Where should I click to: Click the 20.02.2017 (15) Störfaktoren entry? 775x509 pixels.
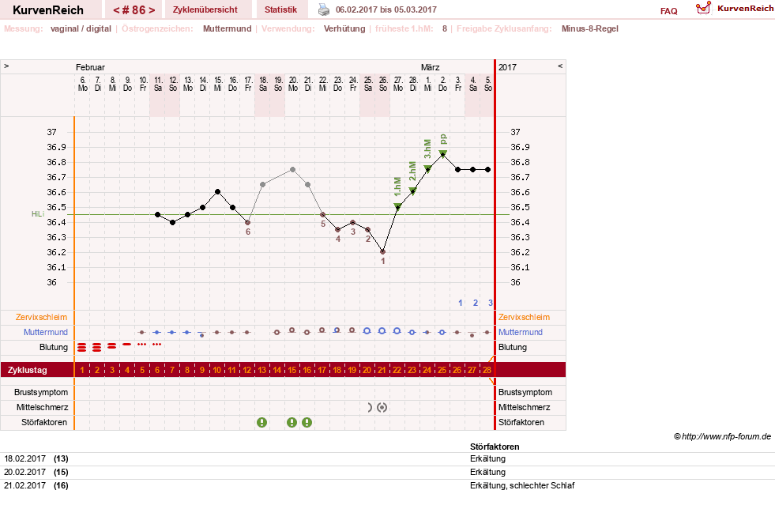pos(387,473)
